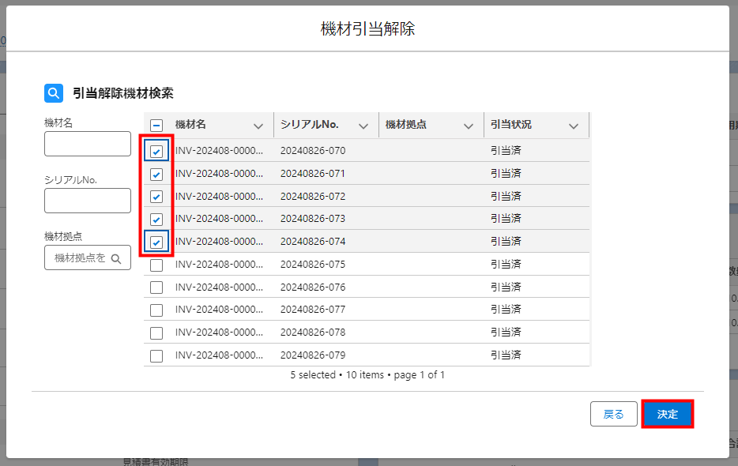Select the checkbox for serial 20240826-077
This screenshot has height=466, width=738.
click(156, 310)
